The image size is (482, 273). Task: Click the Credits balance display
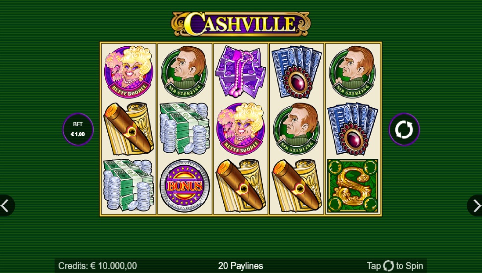(x=97, y=266)
